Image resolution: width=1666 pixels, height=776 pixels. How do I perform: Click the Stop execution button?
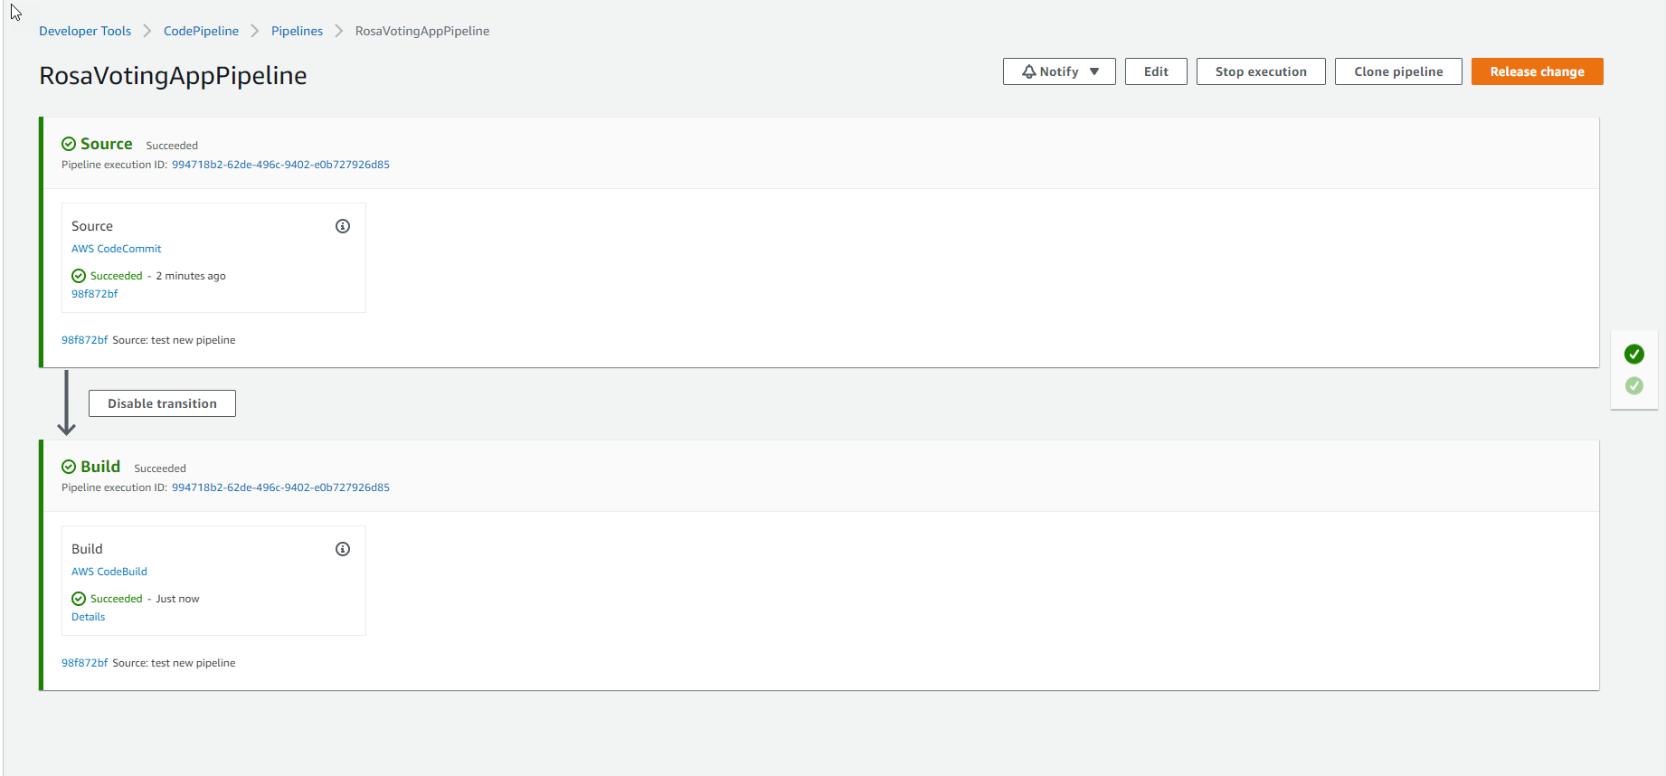(1260, 71)
